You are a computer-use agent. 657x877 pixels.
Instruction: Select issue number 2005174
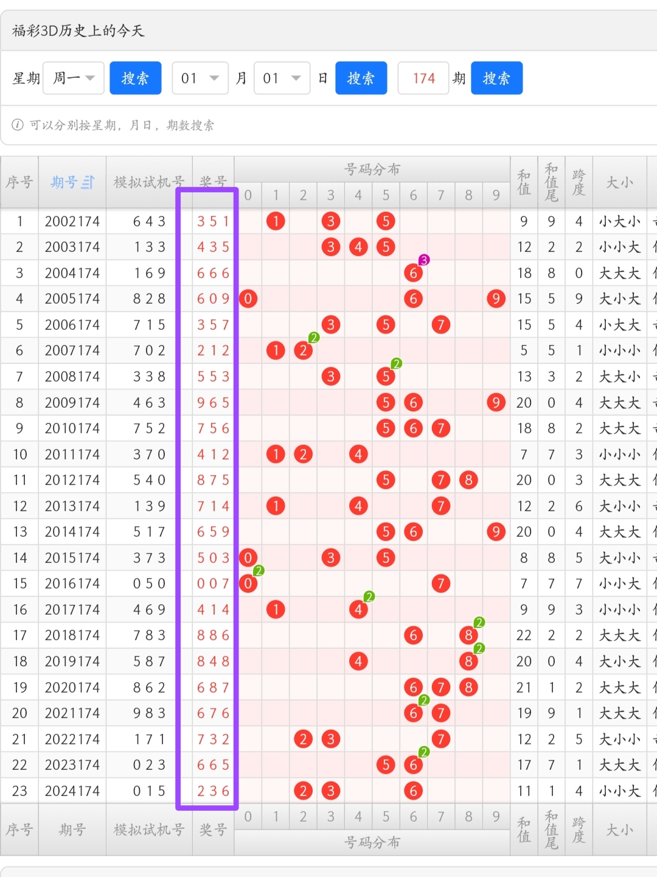[72, 299]
